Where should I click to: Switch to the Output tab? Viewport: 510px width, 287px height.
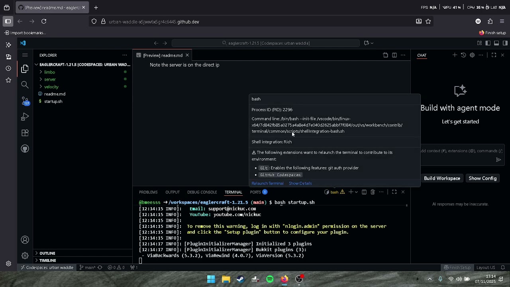coord(173,192)
